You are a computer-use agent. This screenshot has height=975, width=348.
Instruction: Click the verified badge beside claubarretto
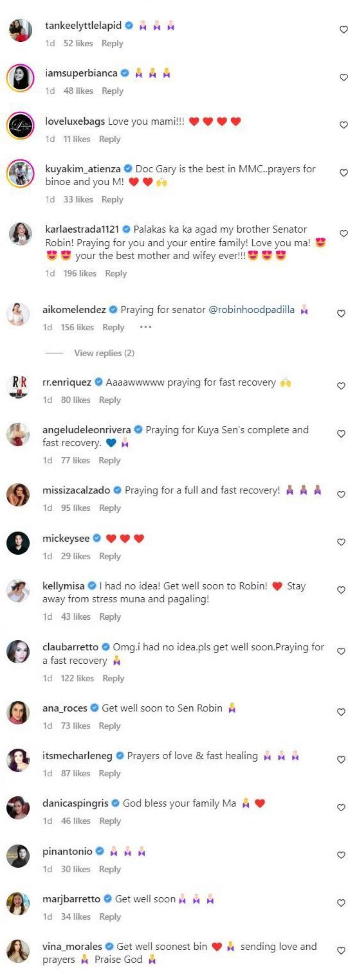(106, 647)
